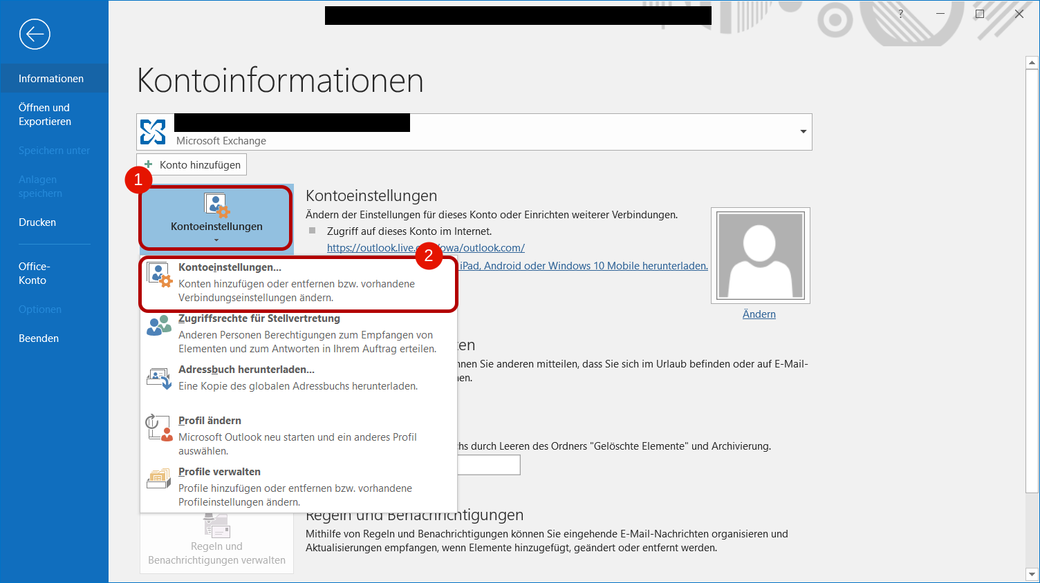The image size is (1040, 583).
Task: Choose Adressbuch herunterladen... entry
Action: (299, 379)
